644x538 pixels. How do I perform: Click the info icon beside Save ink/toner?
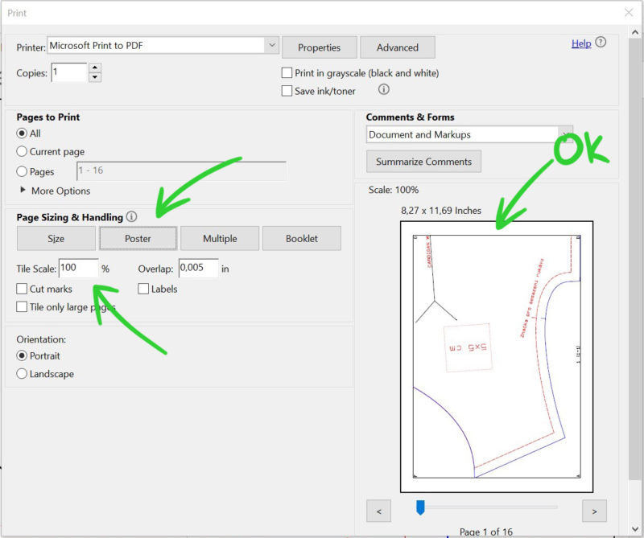(384, 90)
